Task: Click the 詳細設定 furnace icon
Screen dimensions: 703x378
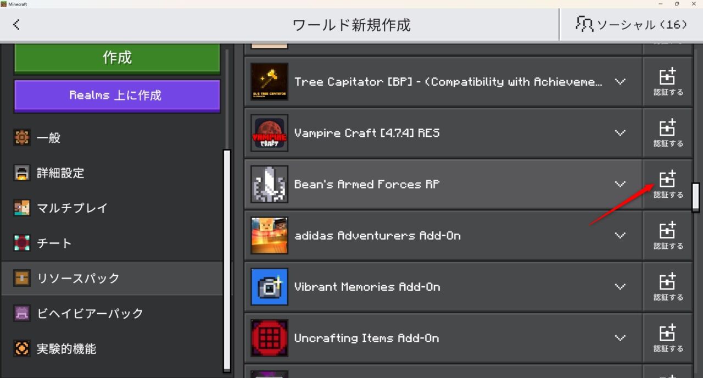Action: [x=22, y=173]
